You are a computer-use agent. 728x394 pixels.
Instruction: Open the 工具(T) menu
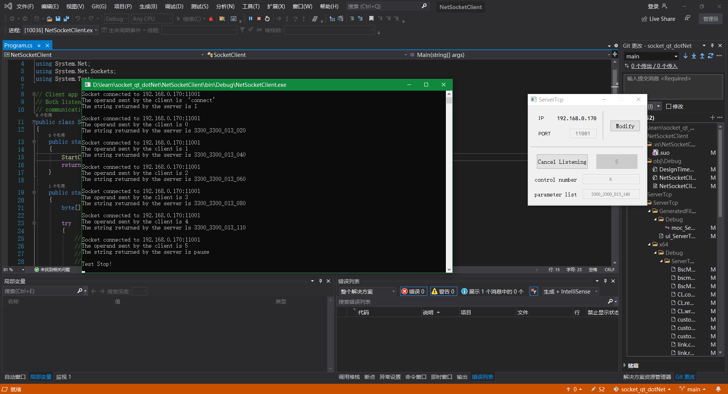[251, 6]
